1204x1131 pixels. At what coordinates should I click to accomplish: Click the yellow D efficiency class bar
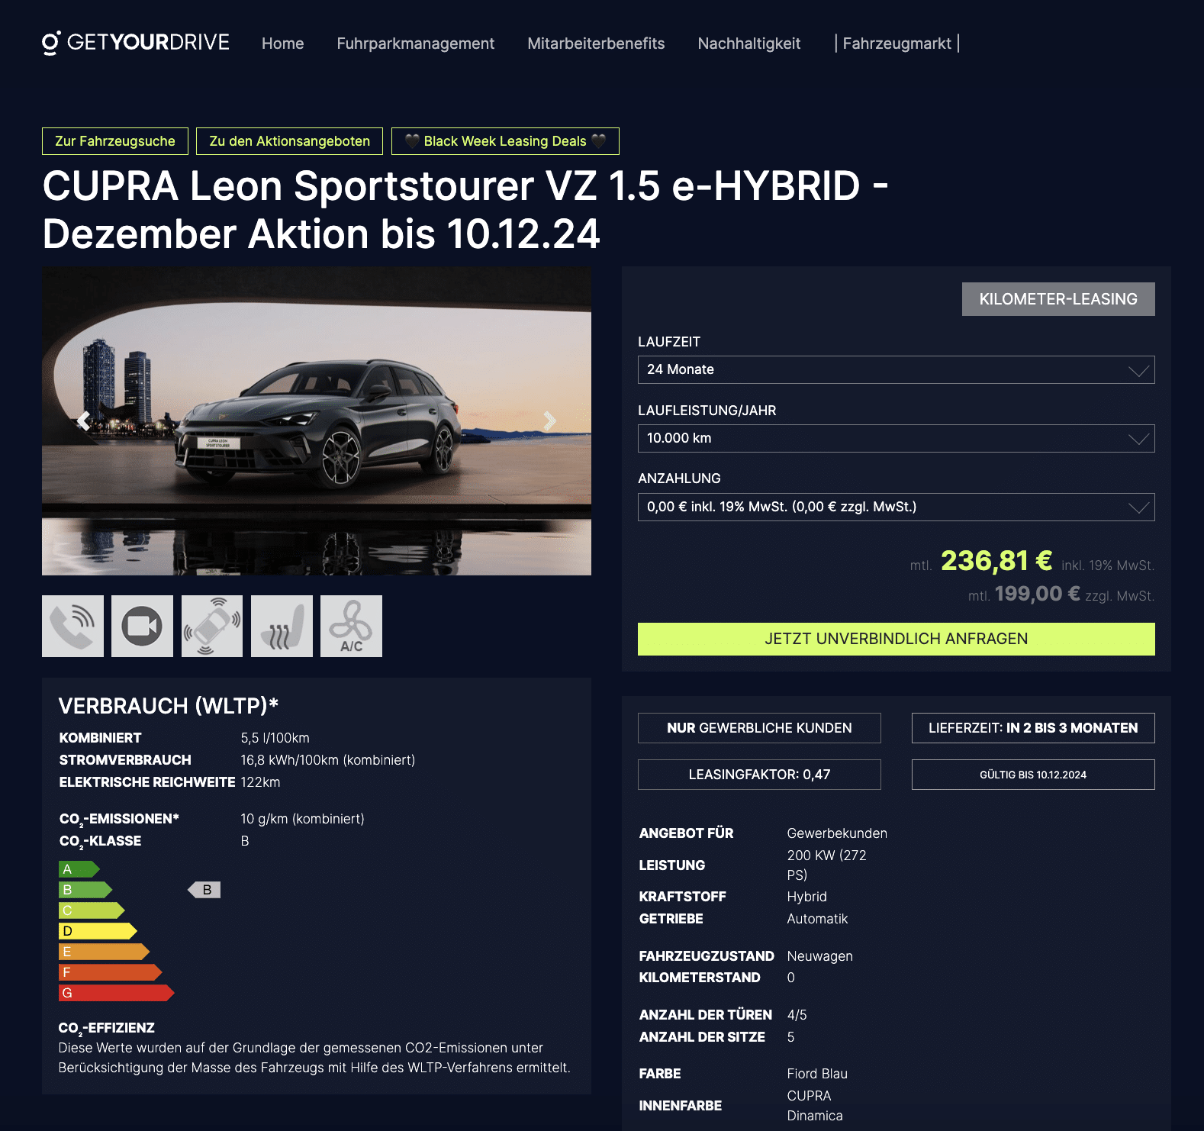coord(98,931)
